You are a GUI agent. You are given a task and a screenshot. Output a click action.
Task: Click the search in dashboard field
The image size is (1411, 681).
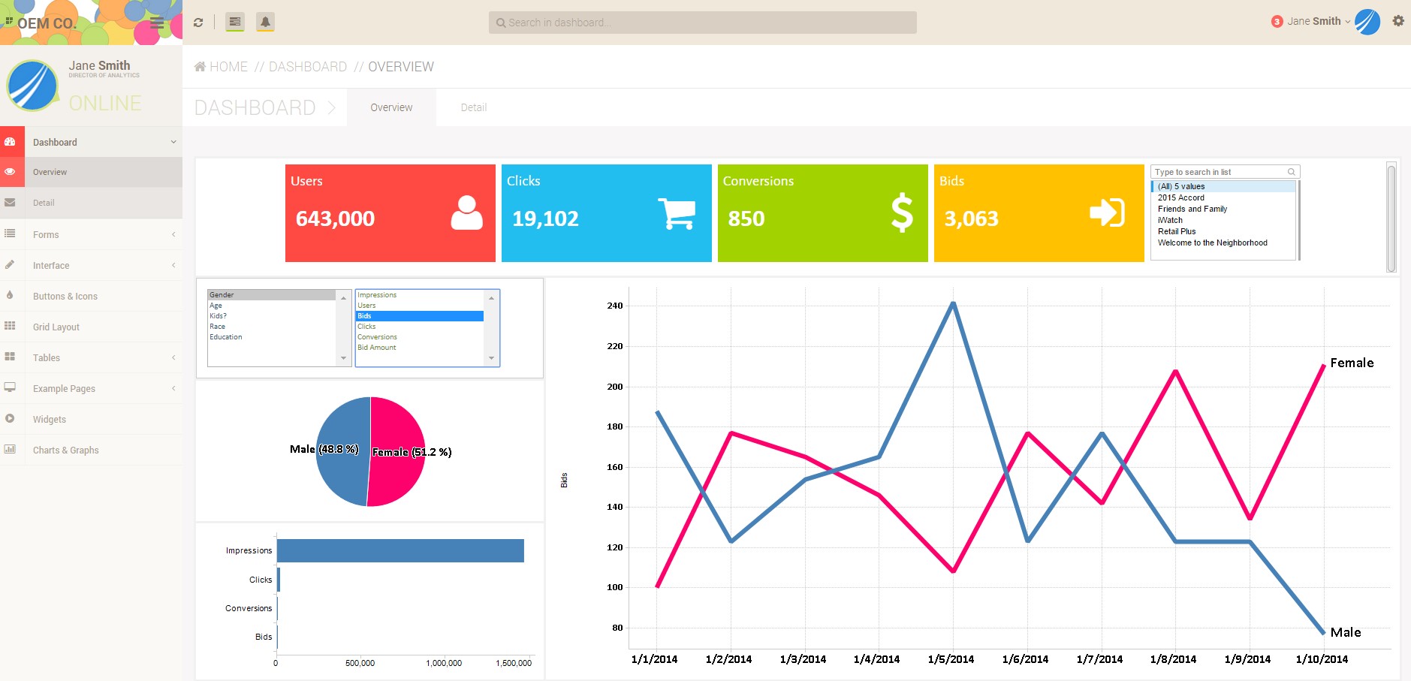(702, 23)
